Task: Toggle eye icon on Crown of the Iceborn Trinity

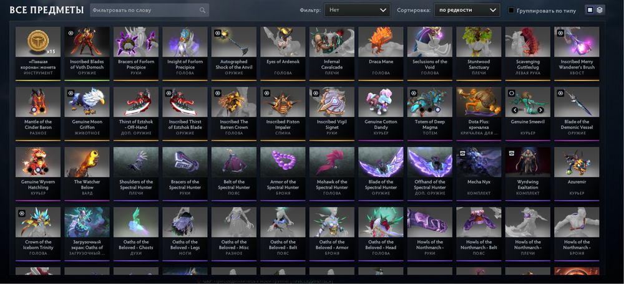Action: pos(21,213)
